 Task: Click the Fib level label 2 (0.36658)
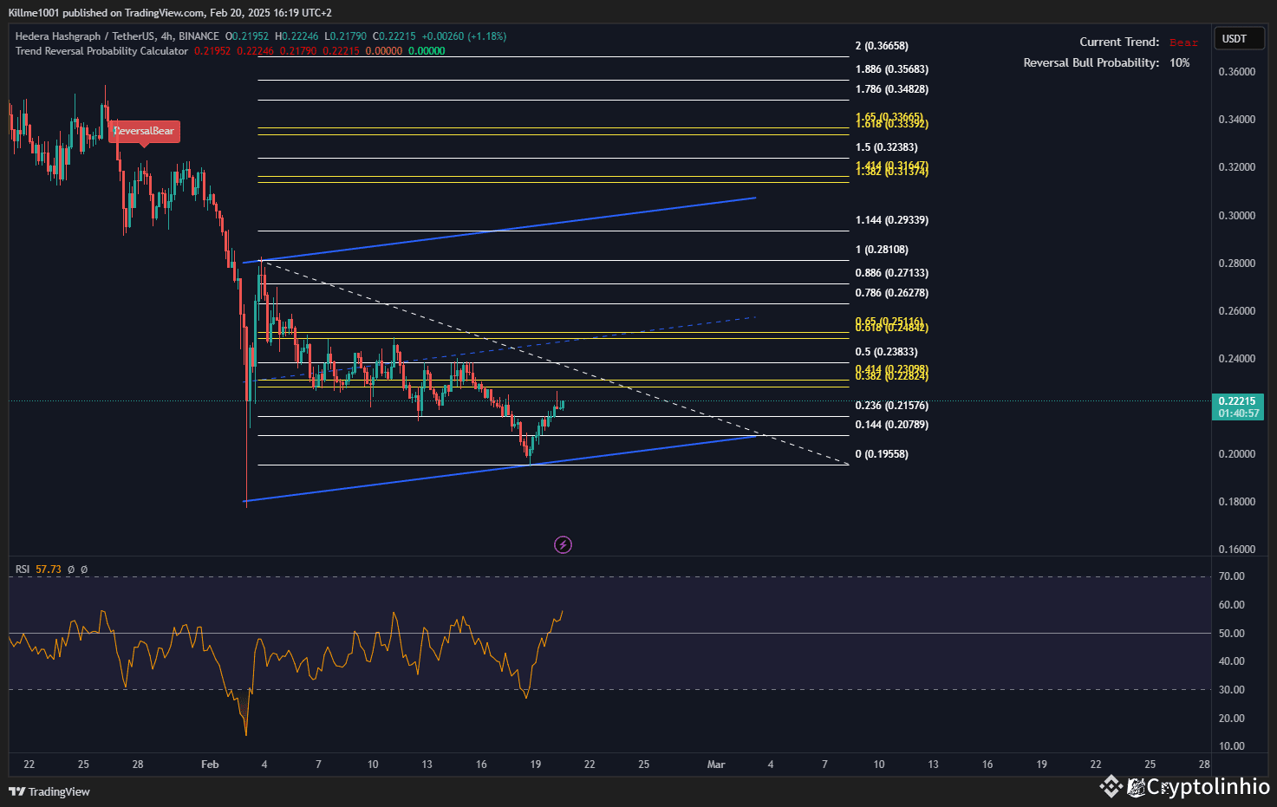882,46
